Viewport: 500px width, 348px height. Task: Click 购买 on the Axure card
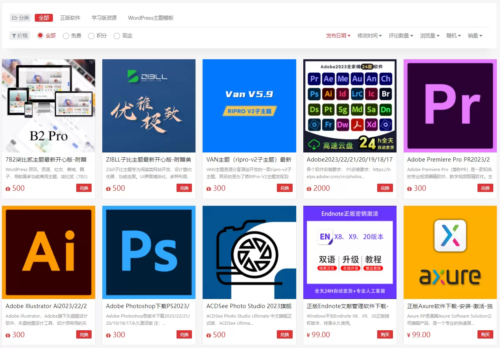[x=485, y=335]
